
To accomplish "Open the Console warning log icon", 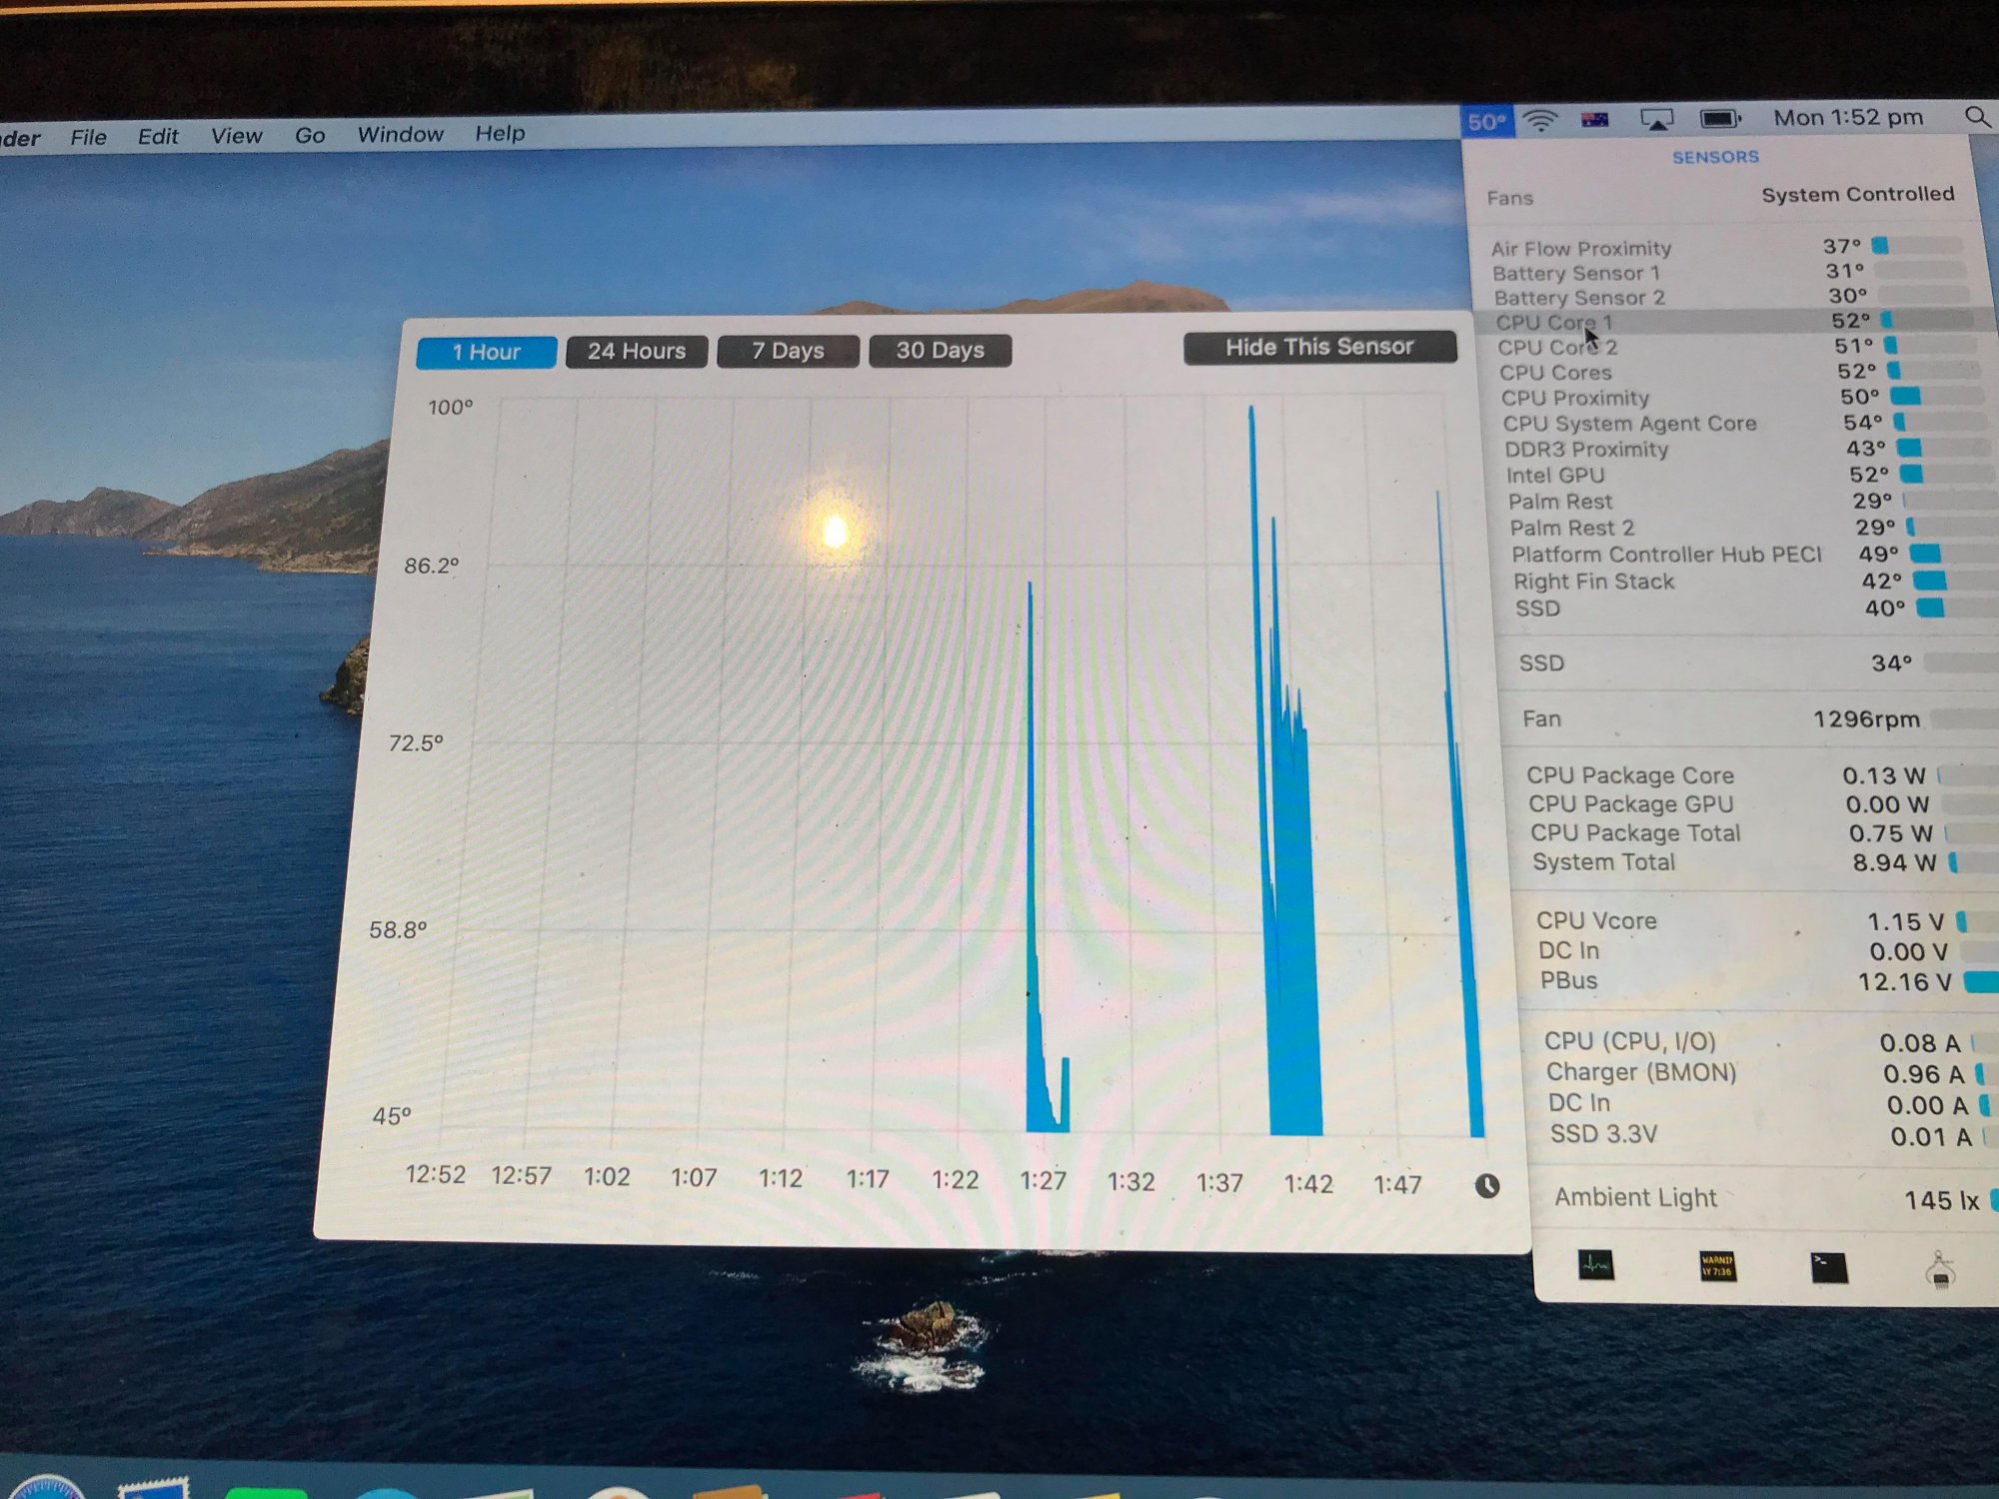I will pyautogui.click(x=1717, y=1267).
